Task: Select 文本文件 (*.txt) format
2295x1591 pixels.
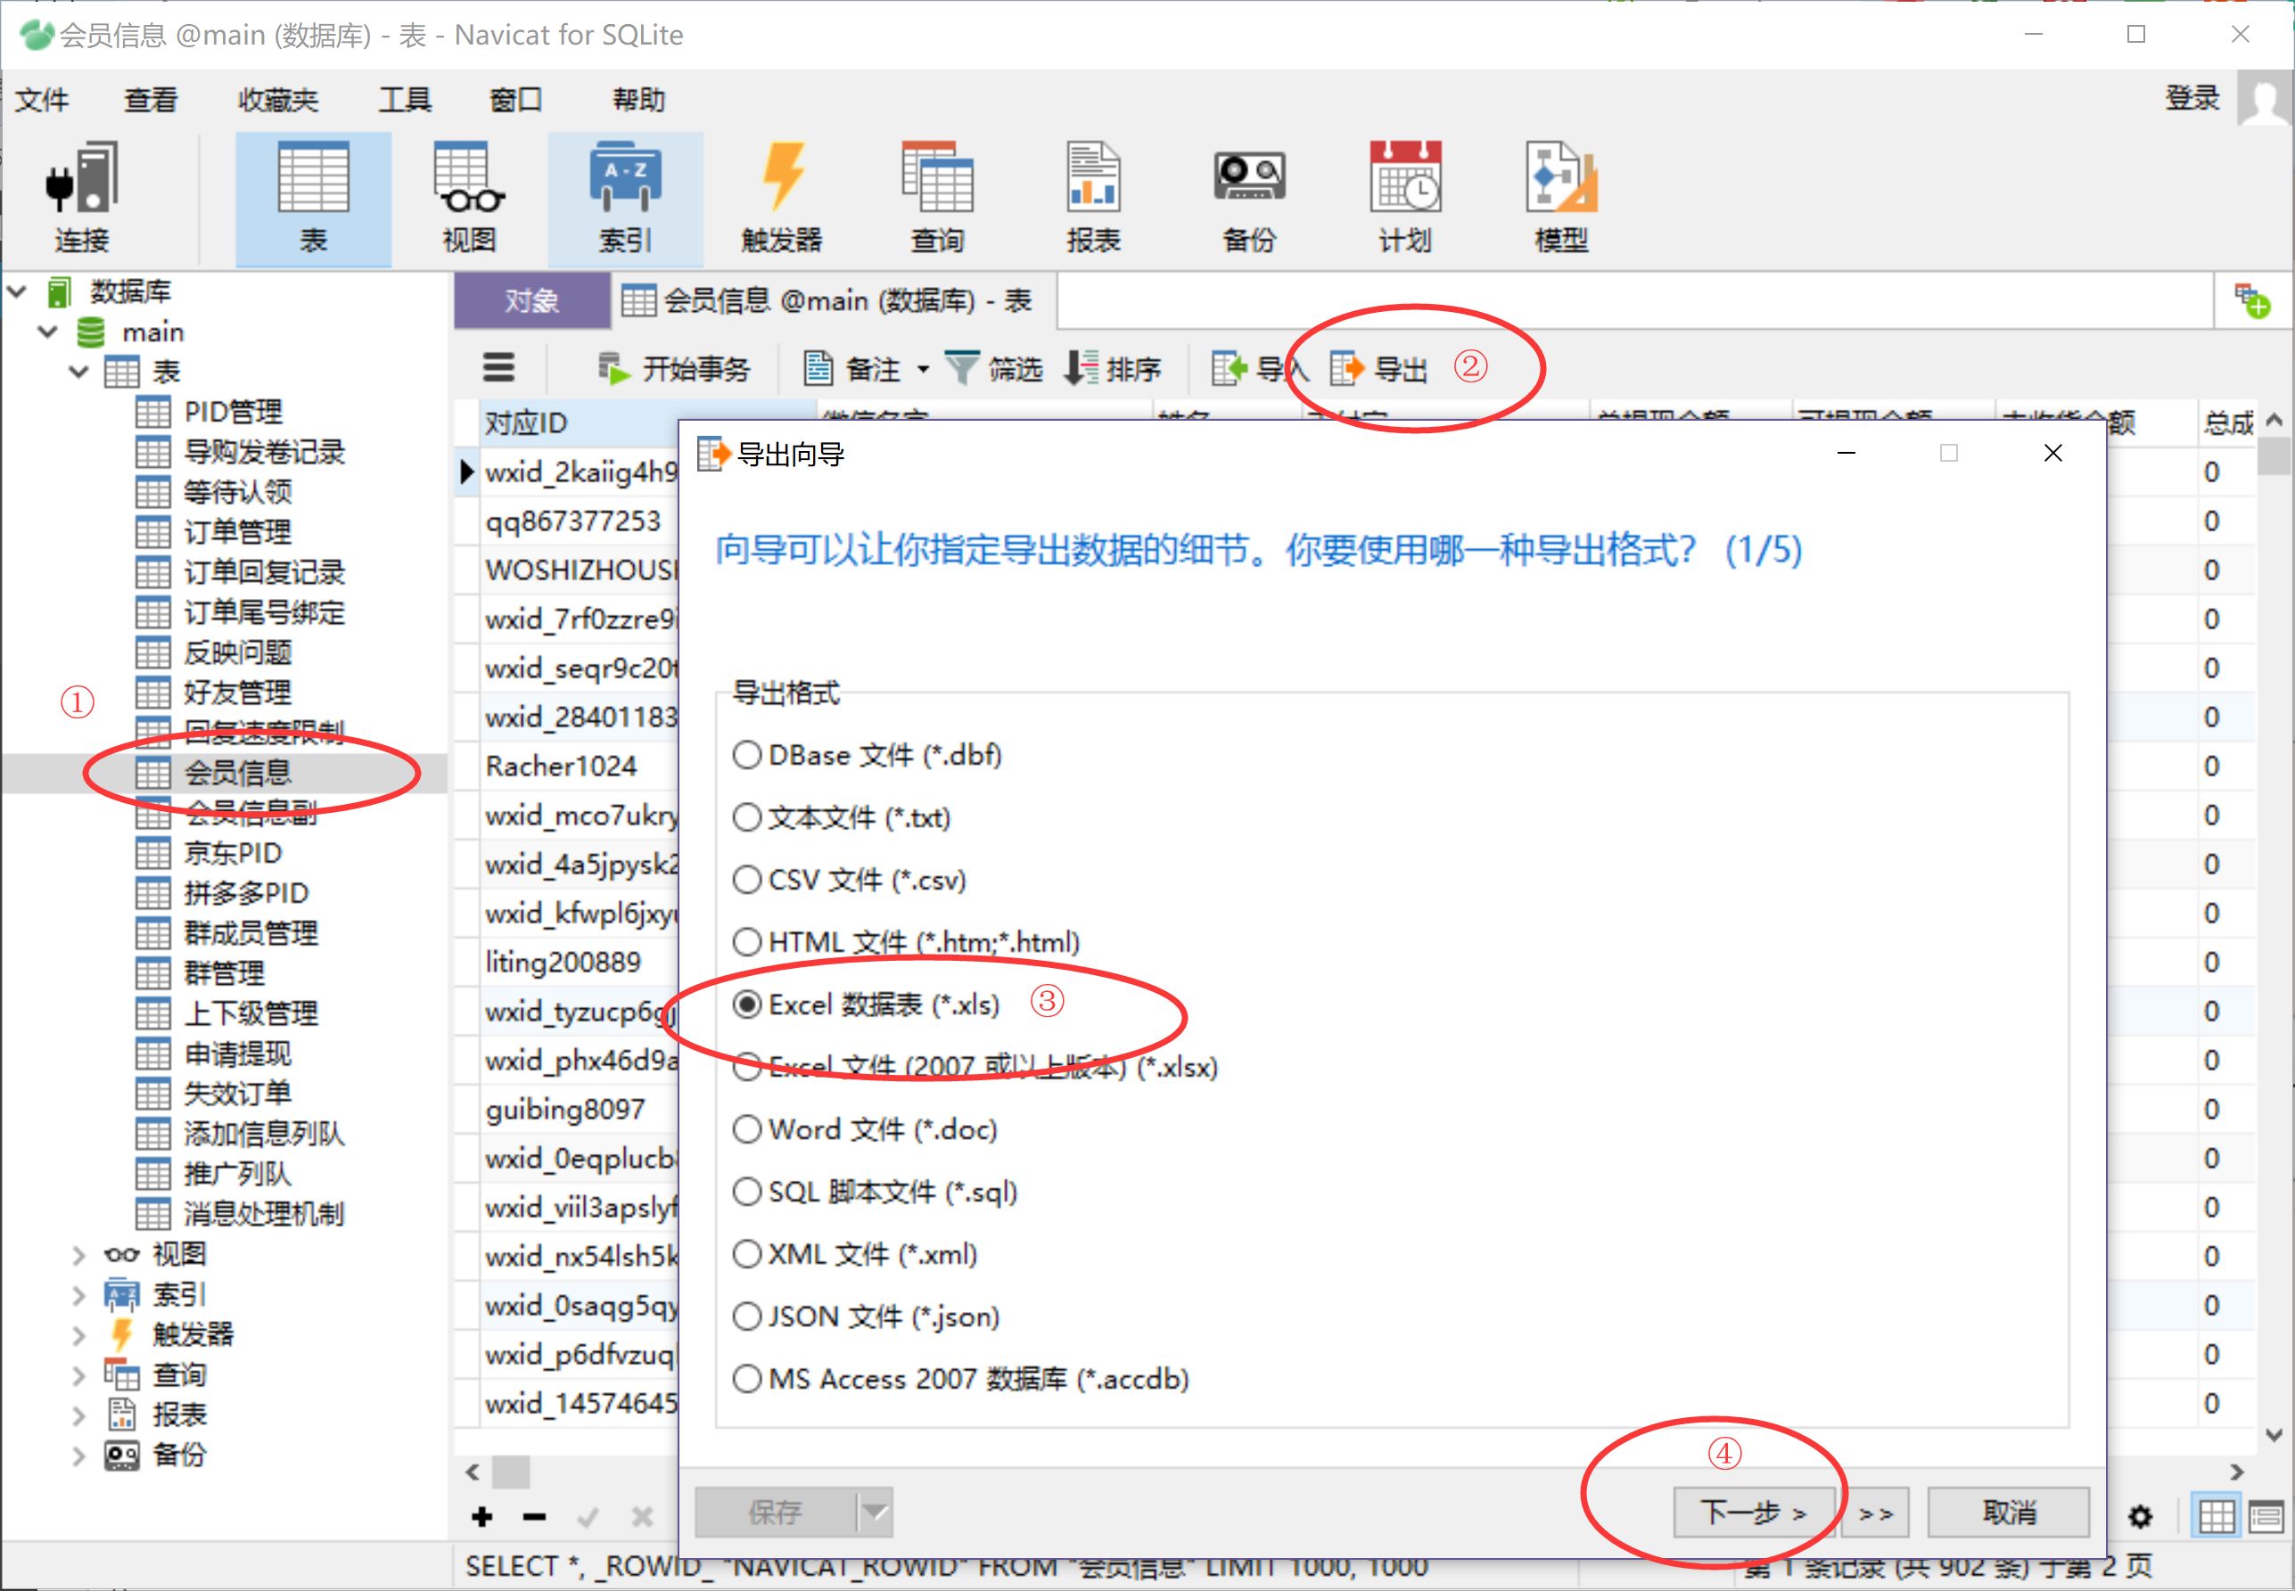Action: [842, 817]
